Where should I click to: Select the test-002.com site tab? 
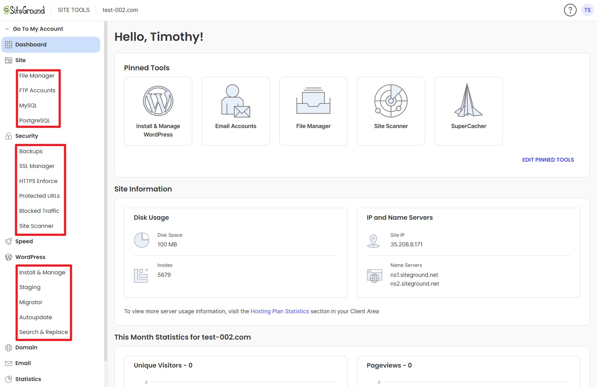pos(120,10)
